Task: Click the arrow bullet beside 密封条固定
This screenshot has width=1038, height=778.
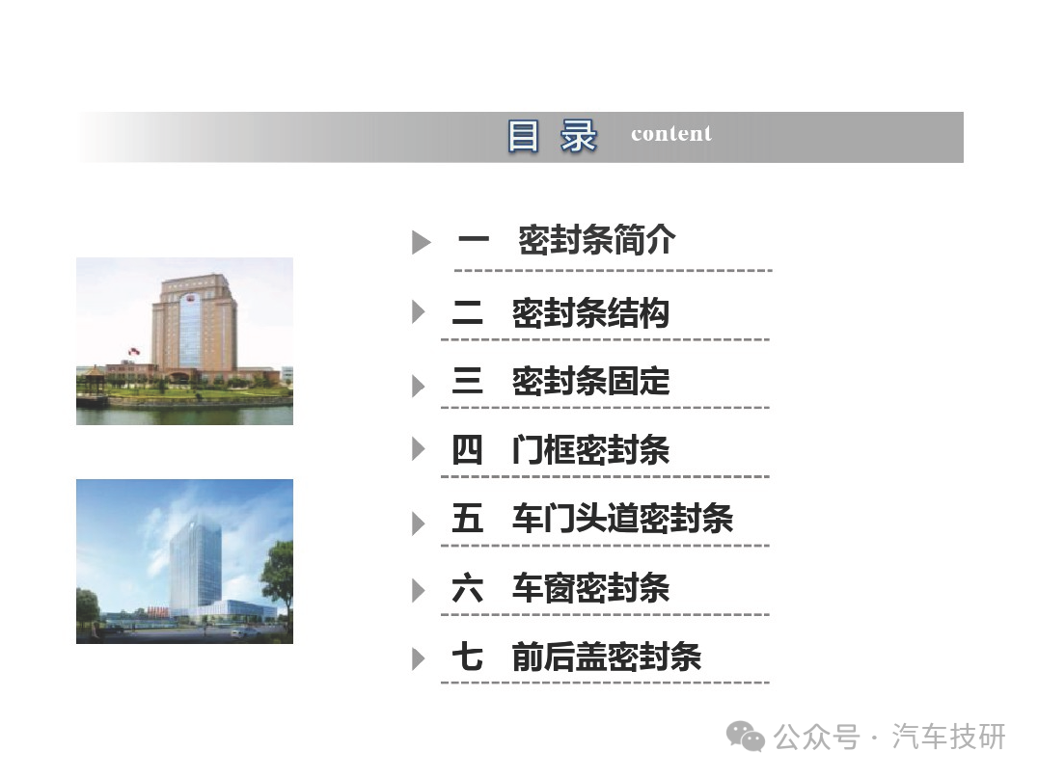Action: [x=419, y=386]
